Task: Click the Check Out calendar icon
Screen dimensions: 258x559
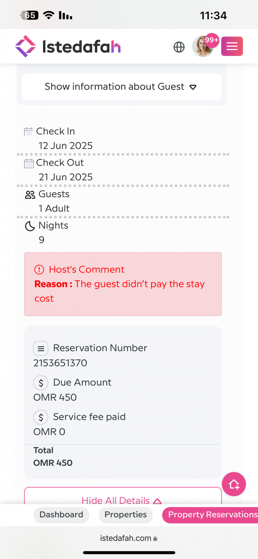Action: pyautogui.click(x=29, y=163)
